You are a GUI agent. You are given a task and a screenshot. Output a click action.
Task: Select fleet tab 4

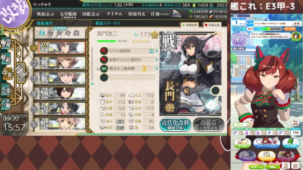68,33
